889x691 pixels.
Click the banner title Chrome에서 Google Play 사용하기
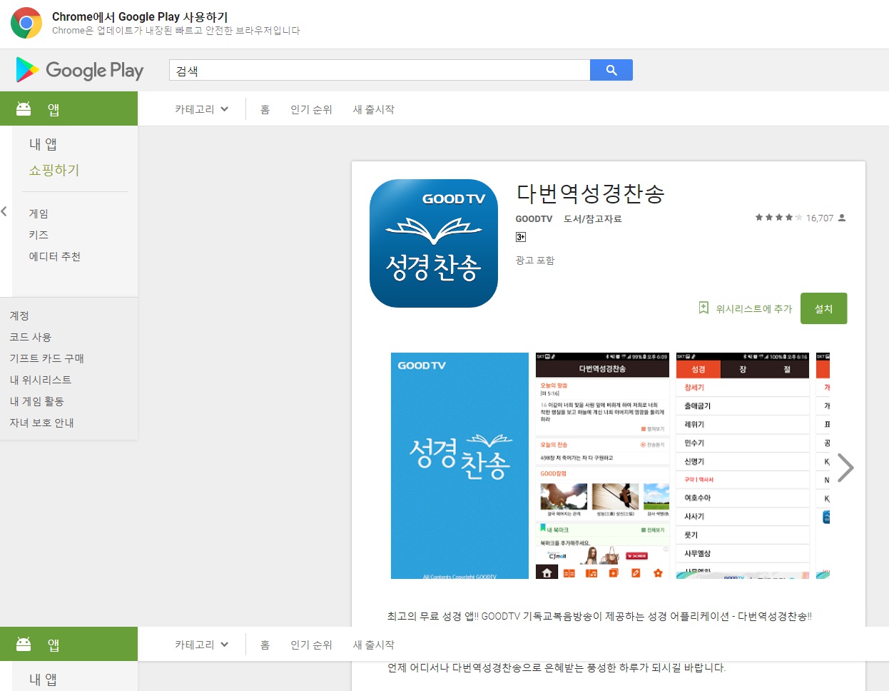[x=140, y=16]
